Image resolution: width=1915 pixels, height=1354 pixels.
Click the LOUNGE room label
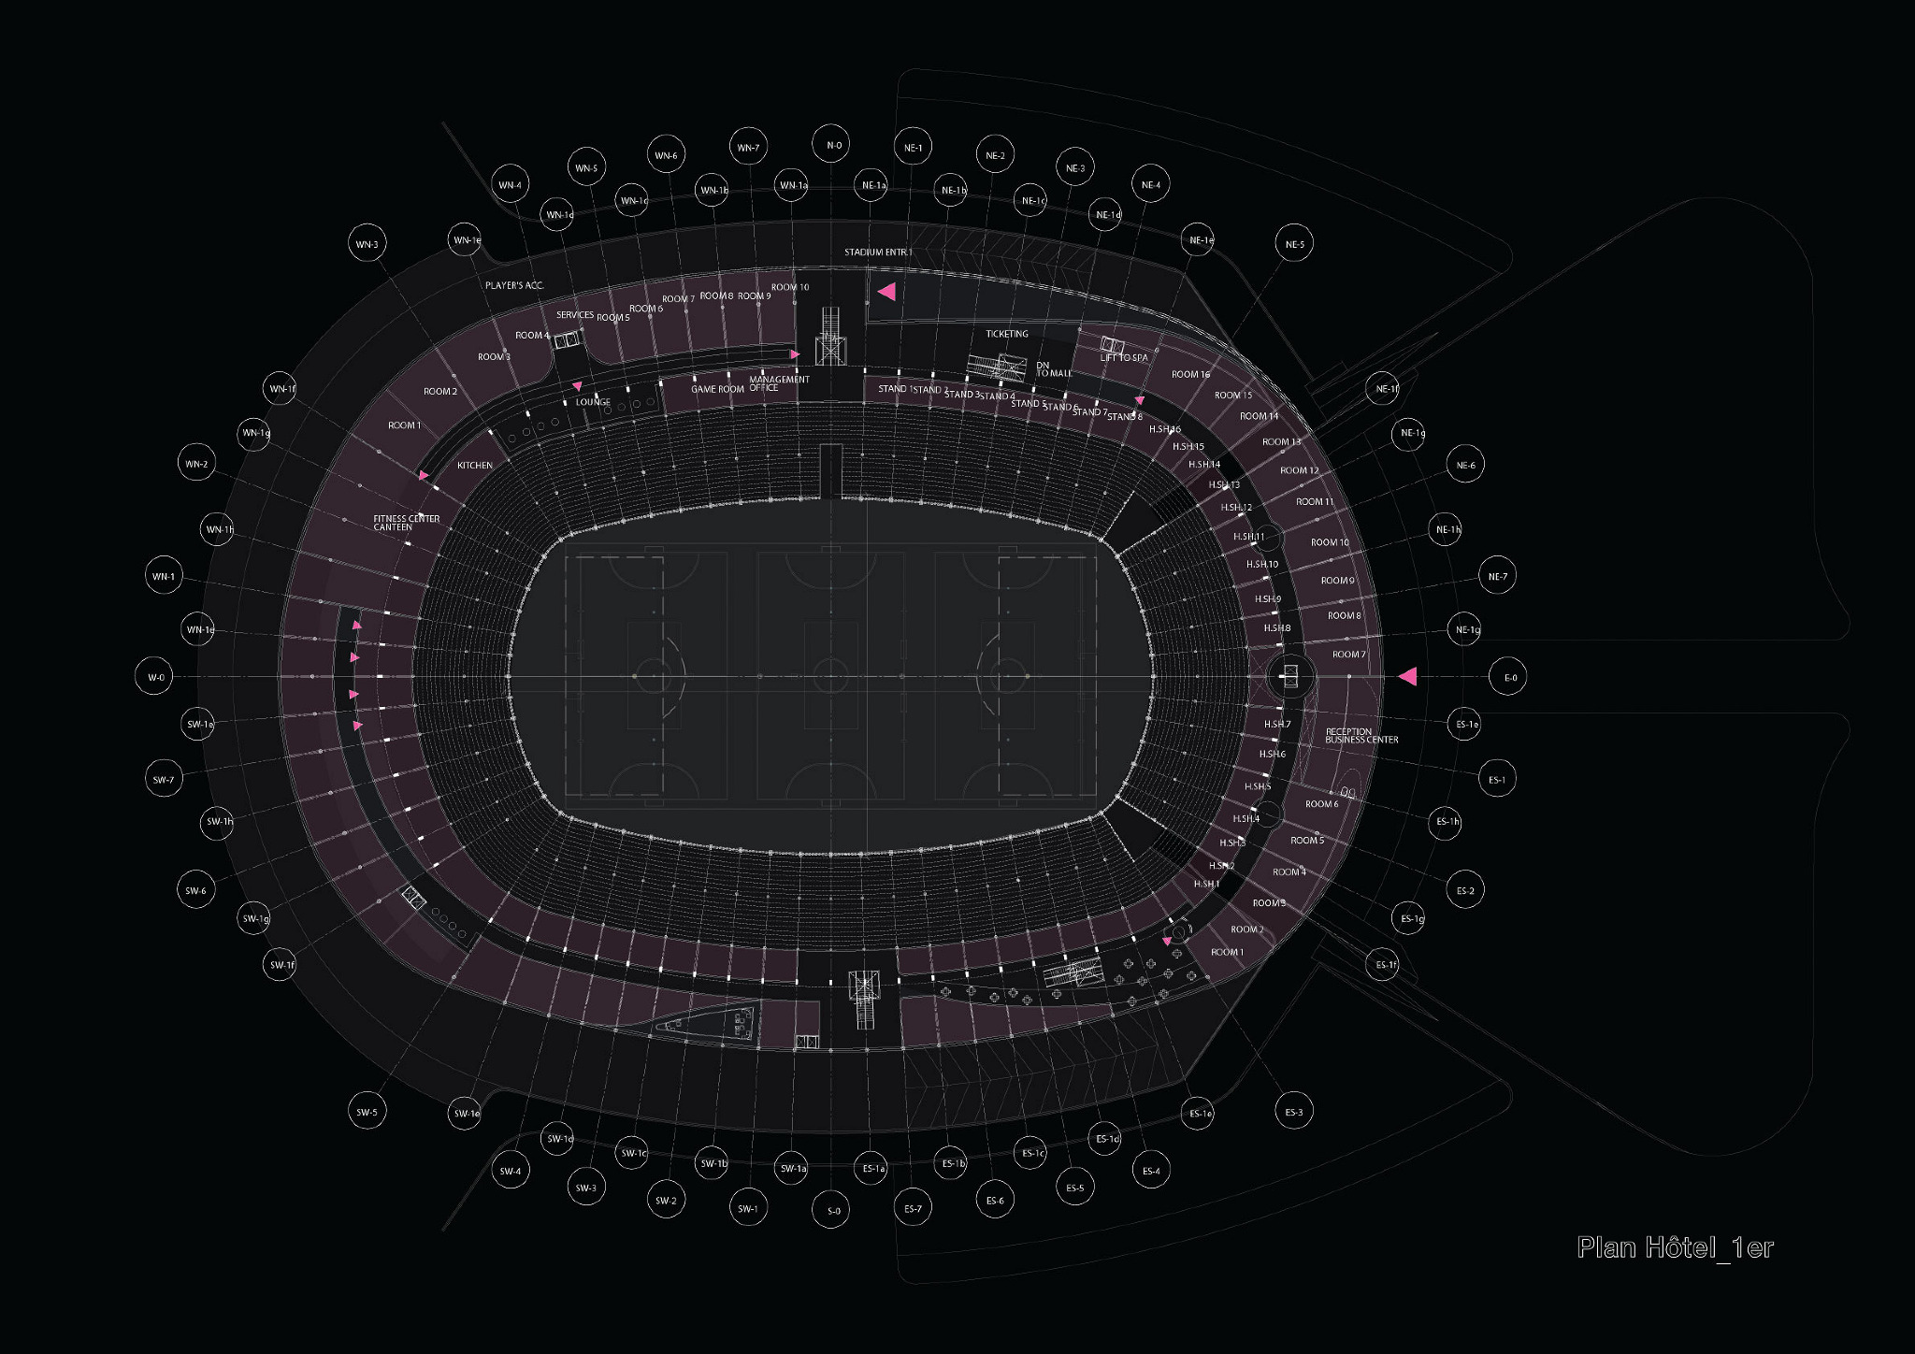coord(593,402)
